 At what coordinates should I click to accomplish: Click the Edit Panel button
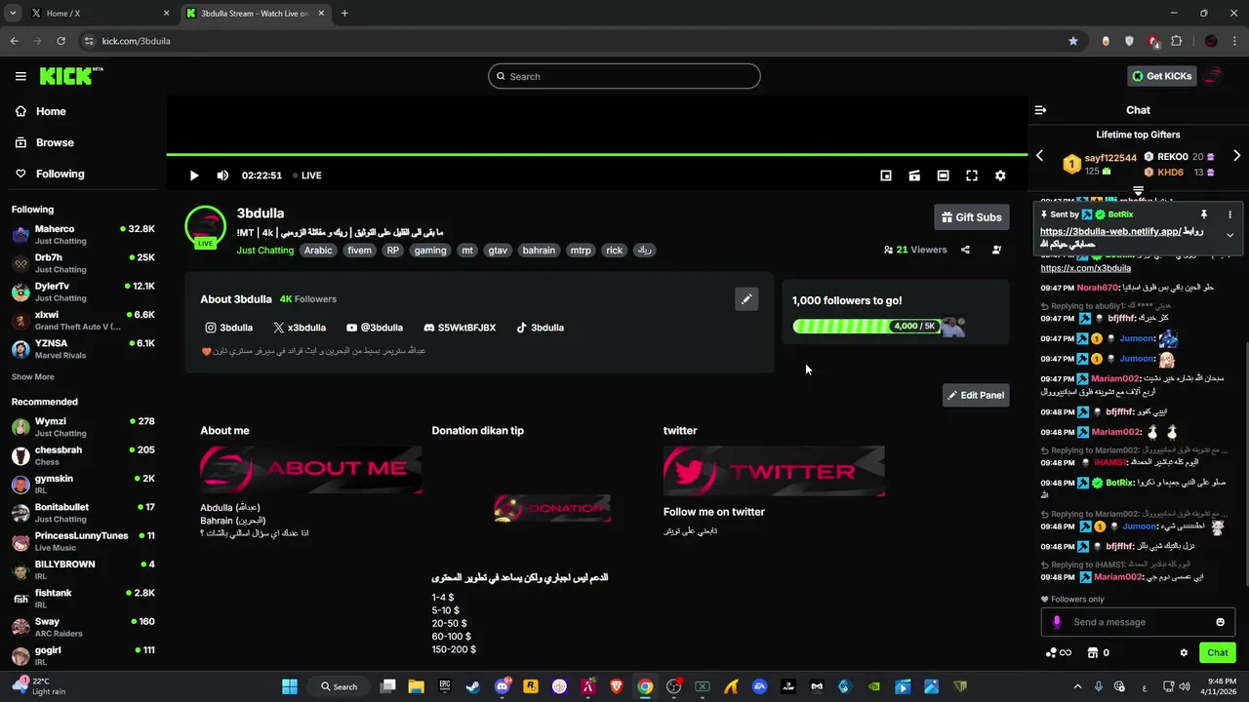coord(976,395)
